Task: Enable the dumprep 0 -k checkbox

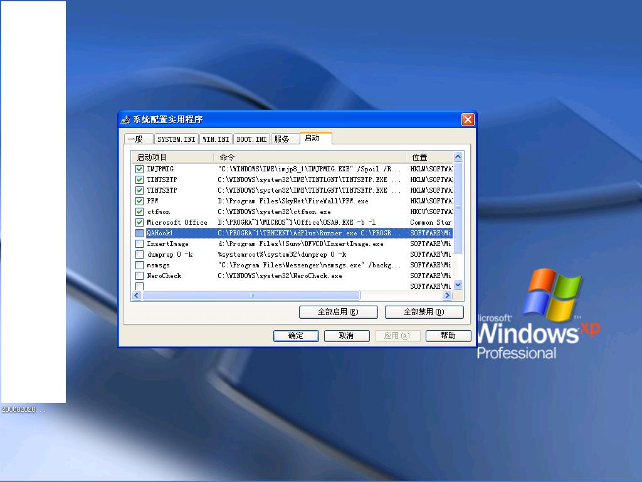Action: [139, 254]
